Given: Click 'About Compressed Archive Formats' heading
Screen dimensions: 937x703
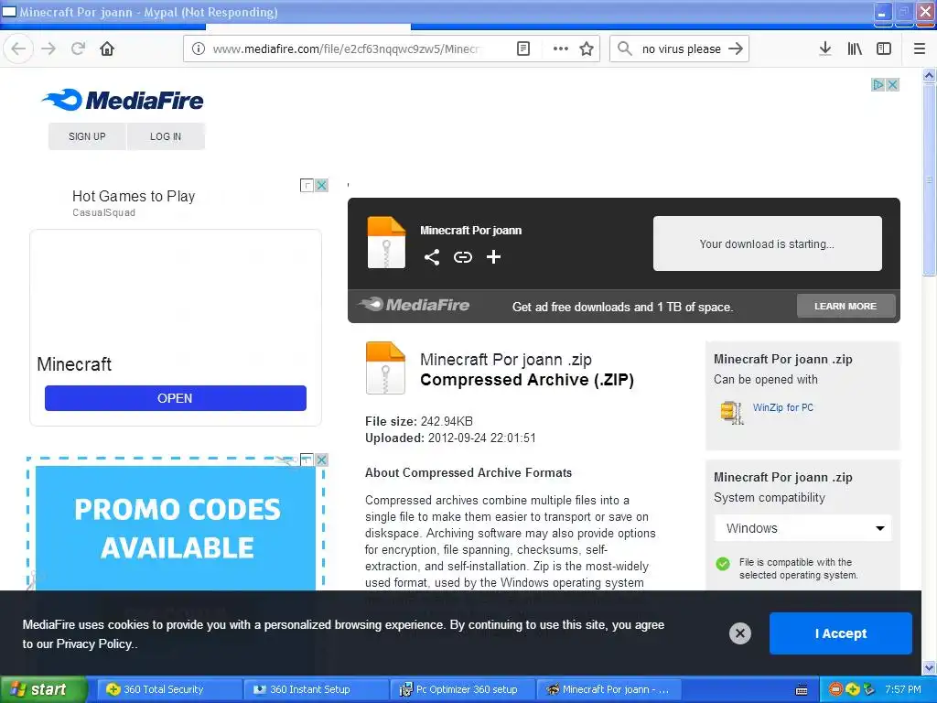Looking at the screenshot, I should click(x=468, y=473).
